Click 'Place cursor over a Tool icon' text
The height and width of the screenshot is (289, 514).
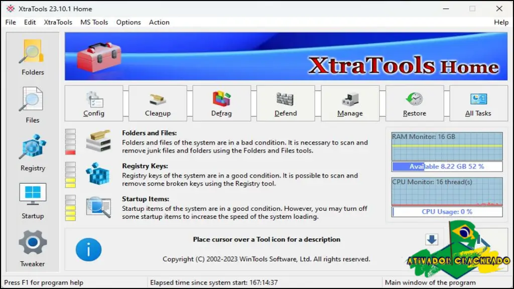click(267, 239)
